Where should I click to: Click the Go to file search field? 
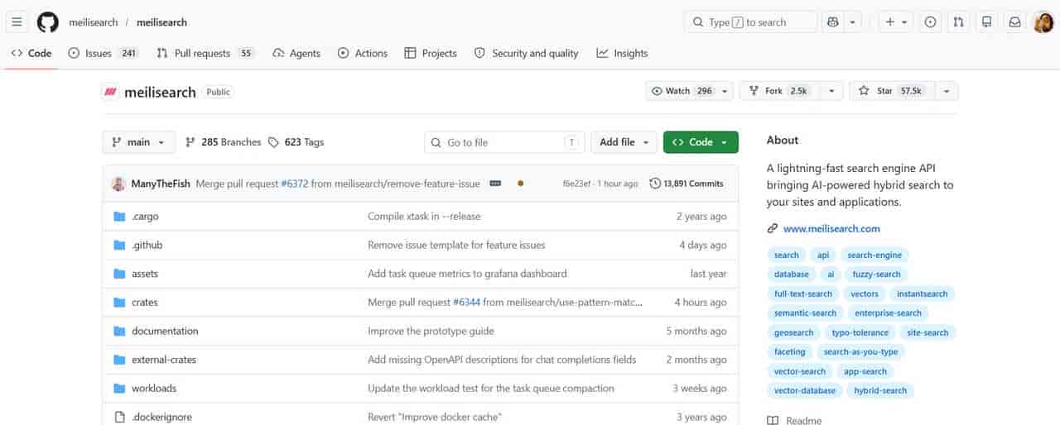504,142
